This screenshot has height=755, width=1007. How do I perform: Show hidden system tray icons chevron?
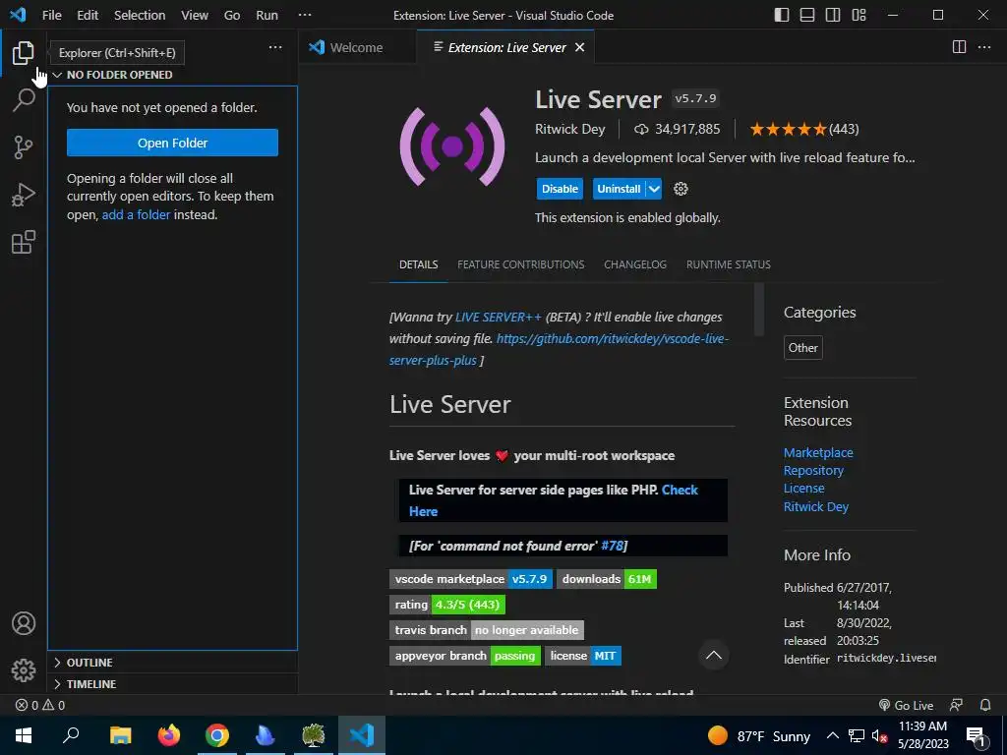click(832, 735)
